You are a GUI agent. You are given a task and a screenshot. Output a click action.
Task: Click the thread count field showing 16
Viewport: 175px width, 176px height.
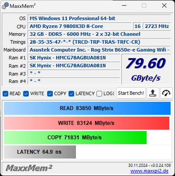tap(137, 26)
